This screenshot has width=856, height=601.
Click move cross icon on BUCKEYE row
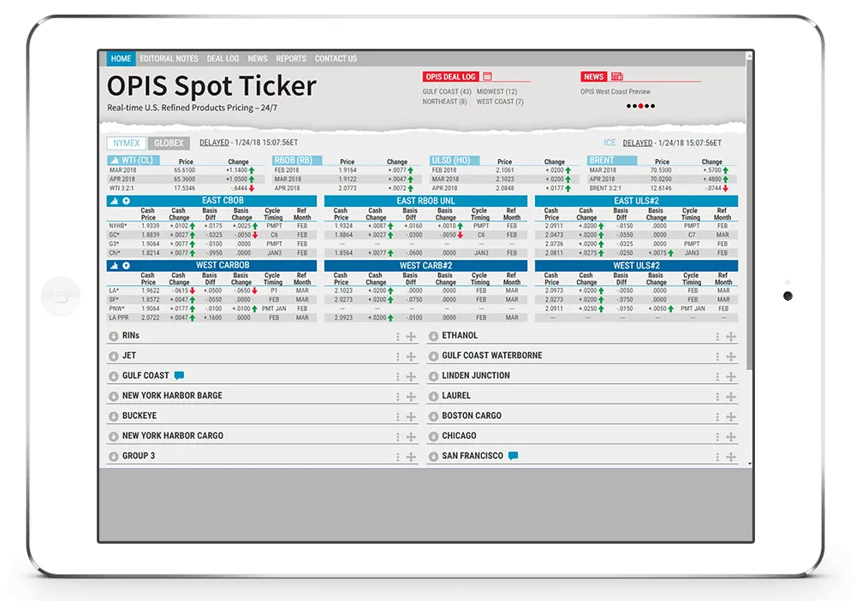point(411,416)
